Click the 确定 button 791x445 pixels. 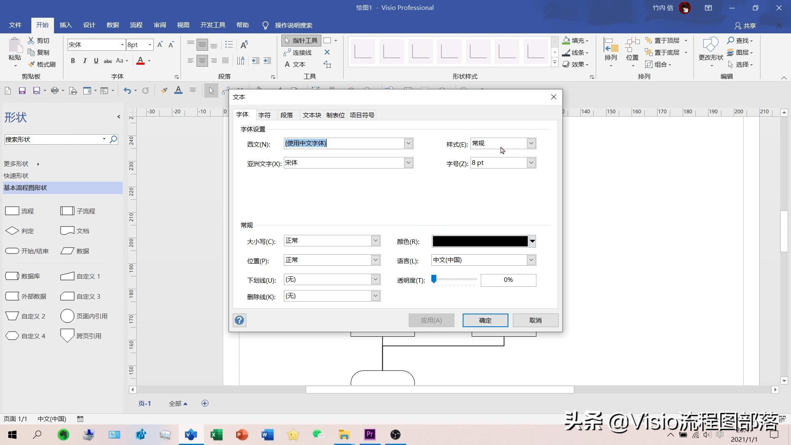(x=485, y=320)
